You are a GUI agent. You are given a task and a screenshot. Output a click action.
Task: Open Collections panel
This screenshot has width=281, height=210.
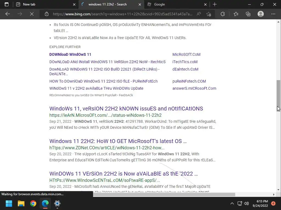click(x=248, y=14)
